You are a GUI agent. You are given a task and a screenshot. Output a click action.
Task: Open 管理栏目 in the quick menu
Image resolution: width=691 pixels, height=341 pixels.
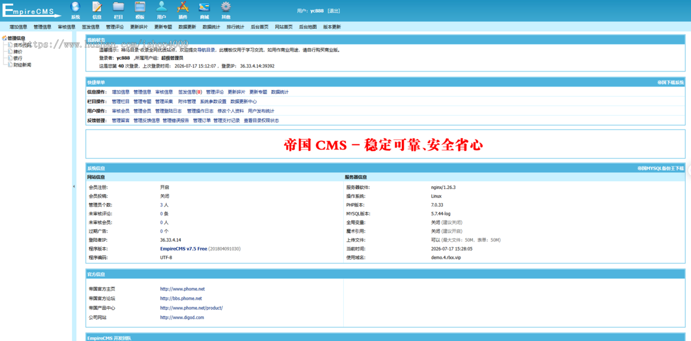(x=121, y=101)
